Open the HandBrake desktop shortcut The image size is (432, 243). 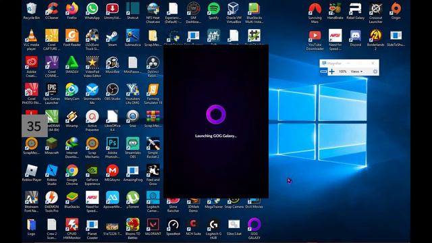[335, 11]
